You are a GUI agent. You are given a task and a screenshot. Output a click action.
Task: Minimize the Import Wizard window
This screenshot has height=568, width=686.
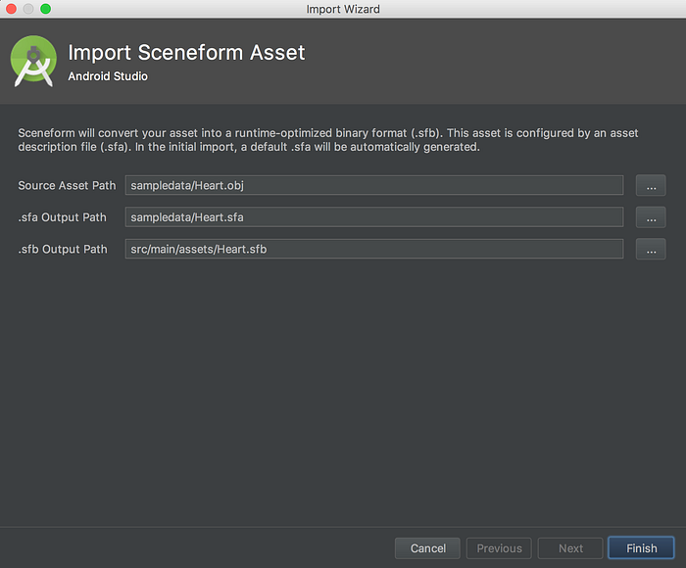coord(28,9)
